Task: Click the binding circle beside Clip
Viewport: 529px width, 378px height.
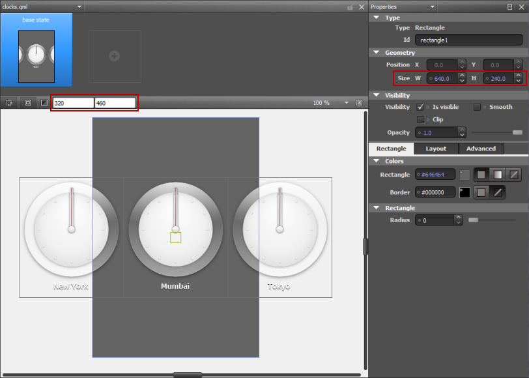Action: tap(428, 119)
